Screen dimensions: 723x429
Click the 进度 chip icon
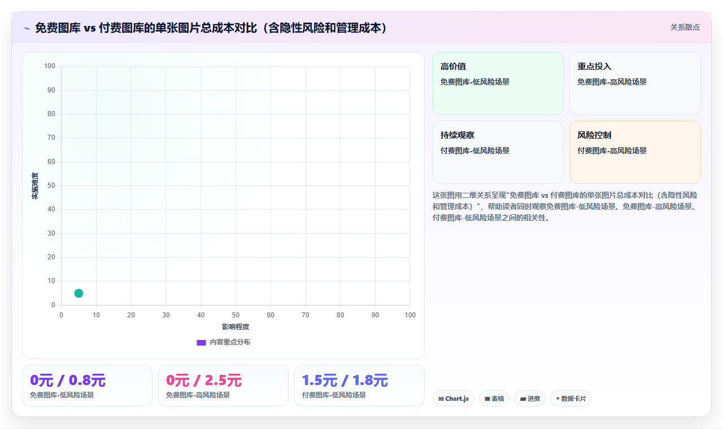tap(523, 399)
